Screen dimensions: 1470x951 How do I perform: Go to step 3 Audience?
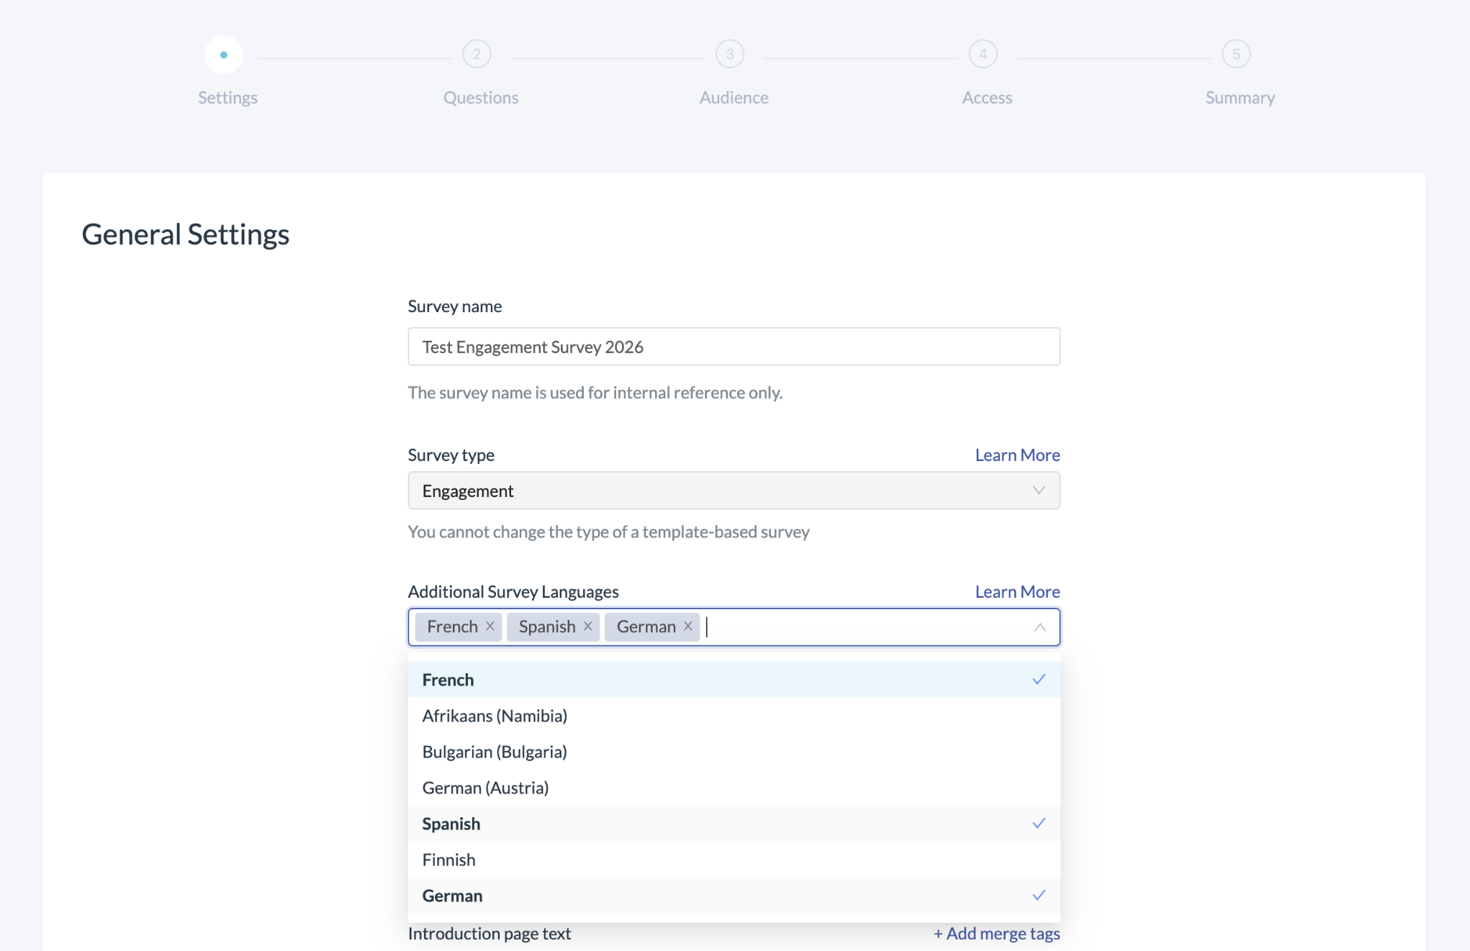pos(730,54)
